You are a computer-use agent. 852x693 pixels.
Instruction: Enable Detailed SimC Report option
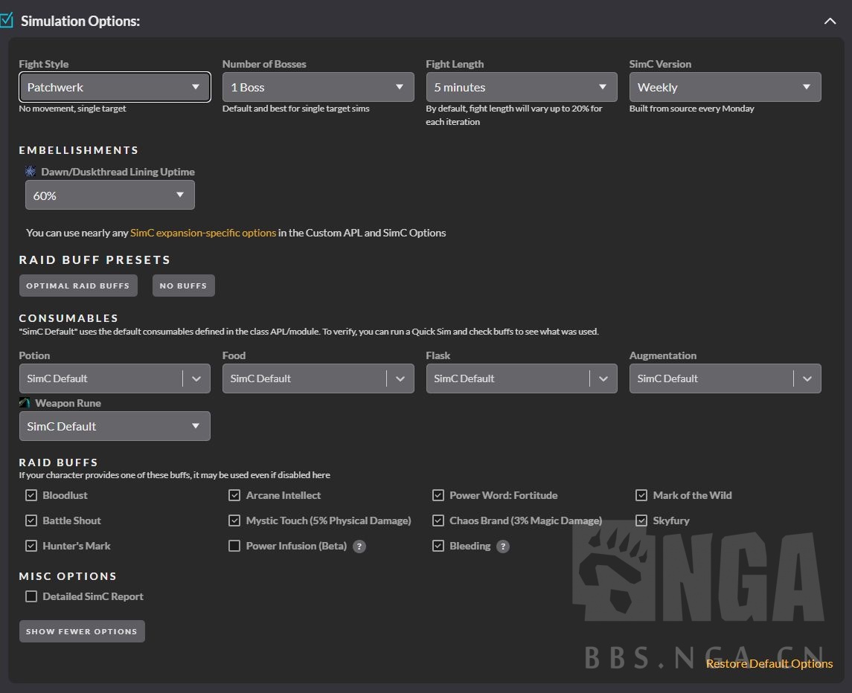pyautogui.click(x=31, y=596)
